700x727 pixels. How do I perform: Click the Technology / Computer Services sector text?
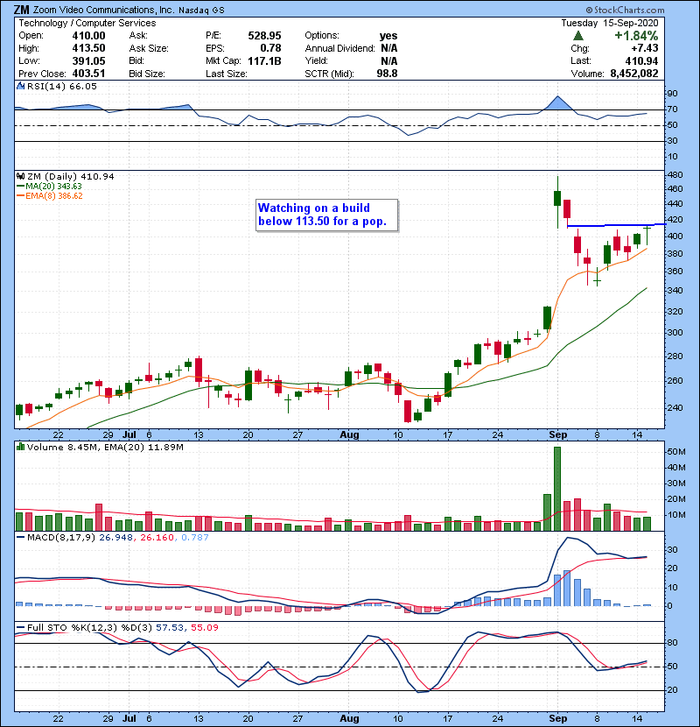point(87,23)
